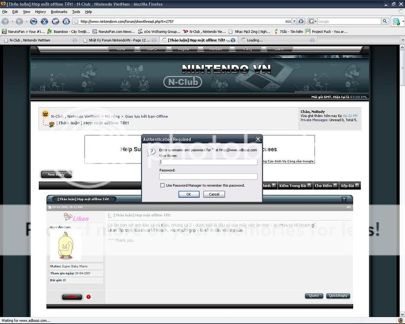Click the Go button beside address bar

point(301,21)
